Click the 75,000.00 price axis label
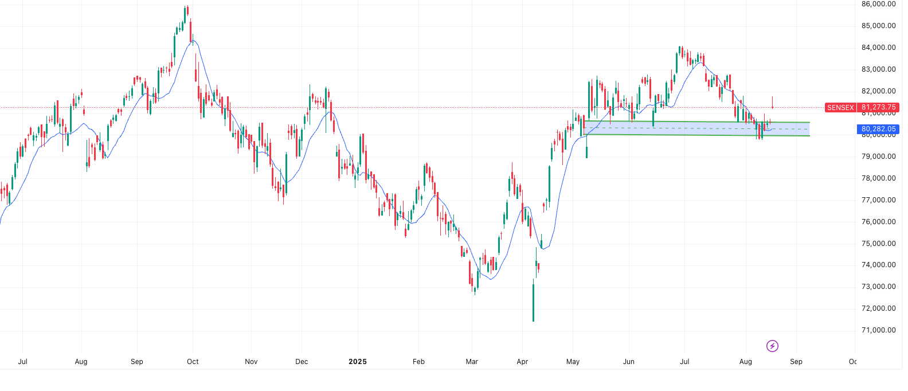The width and height of the screenshot is (908, 391). 878,244
